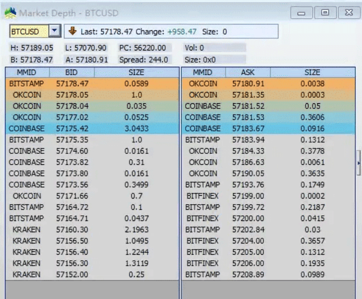
Task: Select BITFINEX ask 57204.00
Action: tap(268, 241)
